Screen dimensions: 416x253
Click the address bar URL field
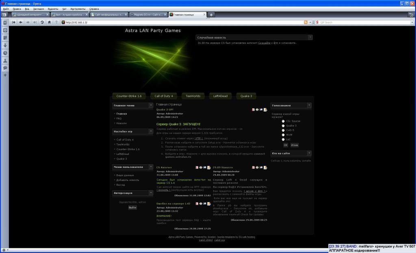pyautogui.click(x=183, y=22)
